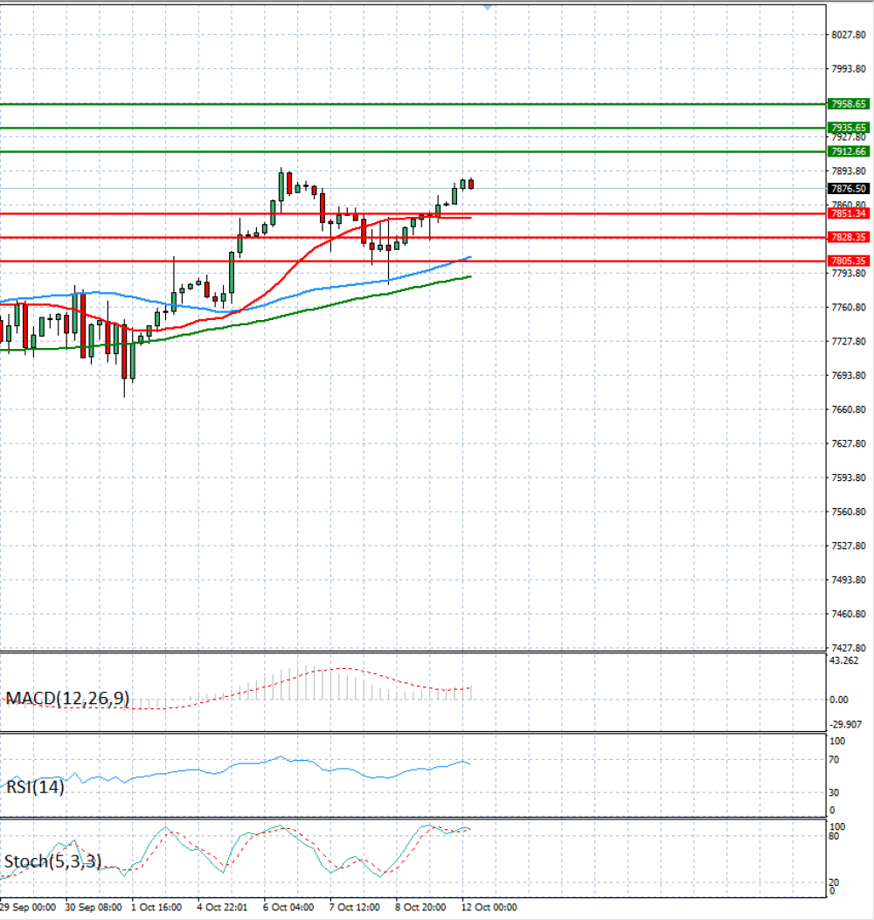Click the RSI scale value 70
The image size is (874, 920).
pyautogui.click(x=834, y=759)
